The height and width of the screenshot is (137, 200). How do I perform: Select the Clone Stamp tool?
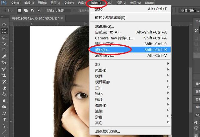pos(4,75)
